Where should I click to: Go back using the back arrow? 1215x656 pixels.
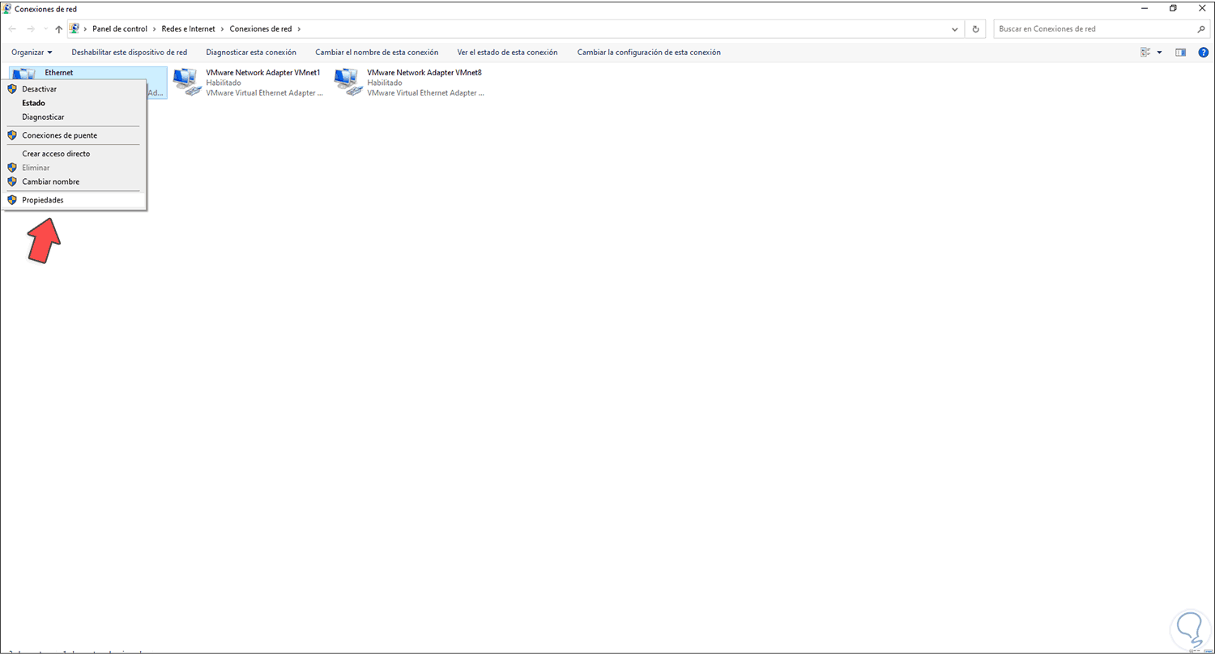click(12, 29)
